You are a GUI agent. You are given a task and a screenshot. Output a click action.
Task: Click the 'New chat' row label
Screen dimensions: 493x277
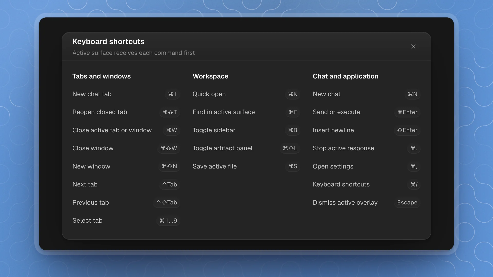coord(327,94)
